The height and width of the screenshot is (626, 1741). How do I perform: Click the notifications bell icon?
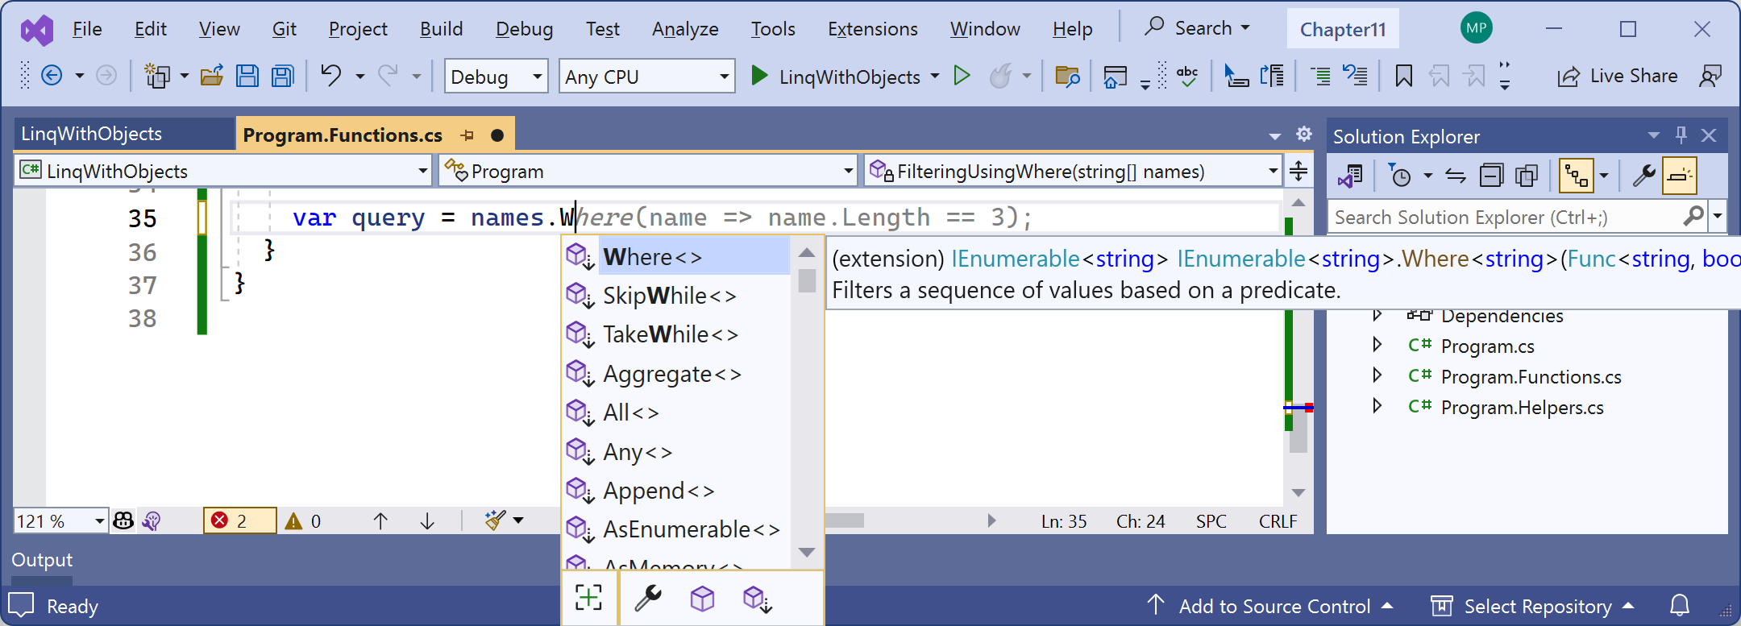(1680, 605)
